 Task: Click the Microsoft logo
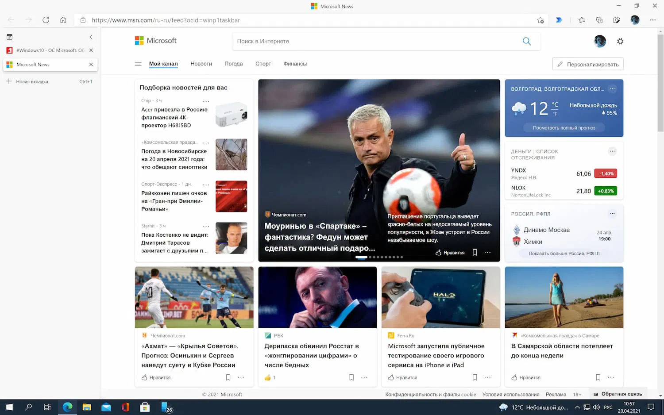point(156,41)
